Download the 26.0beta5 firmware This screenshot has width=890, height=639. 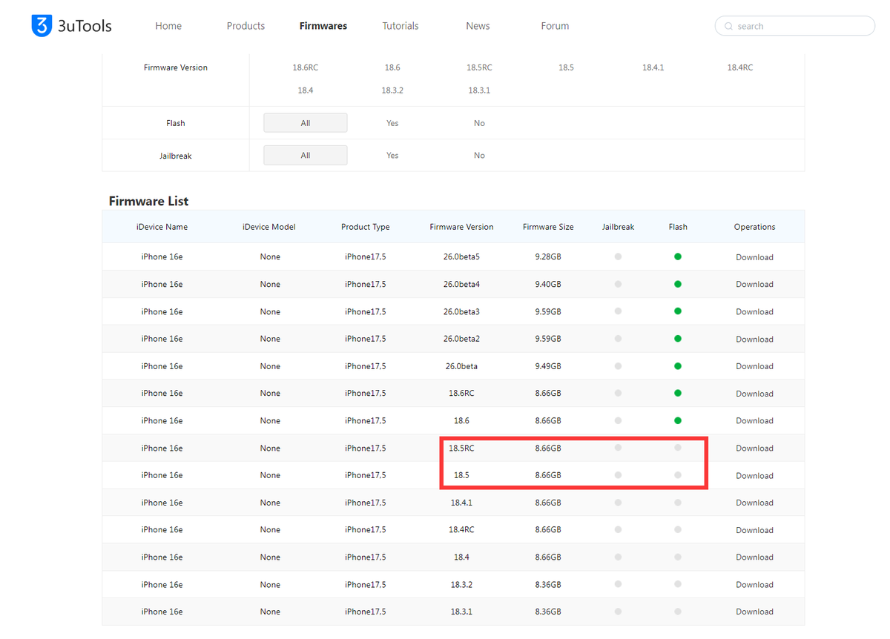click(754, 257)
